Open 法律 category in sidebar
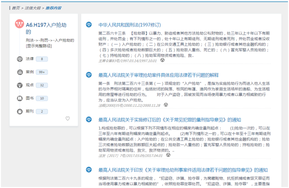This screenshot has height=188, width=289. [x=30, y=59]
